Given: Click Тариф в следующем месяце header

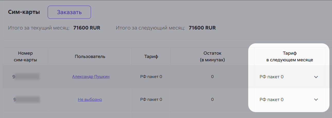Looking at the screenshot, I should 290,57.
